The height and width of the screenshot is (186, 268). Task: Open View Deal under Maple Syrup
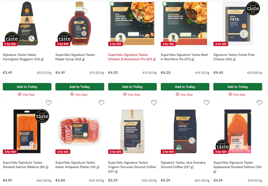(x=79, y=94)
